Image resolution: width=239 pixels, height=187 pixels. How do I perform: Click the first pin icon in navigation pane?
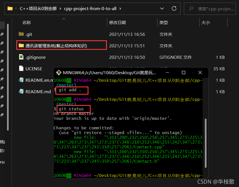(x=2, y=34)
